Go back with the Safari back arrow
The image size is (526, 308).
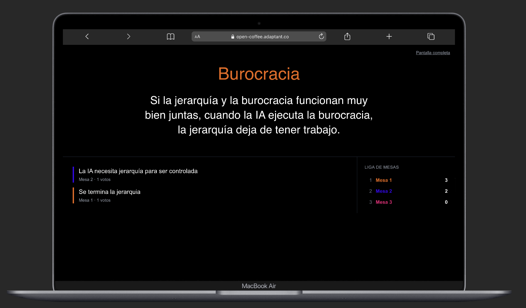click(87, 36)
